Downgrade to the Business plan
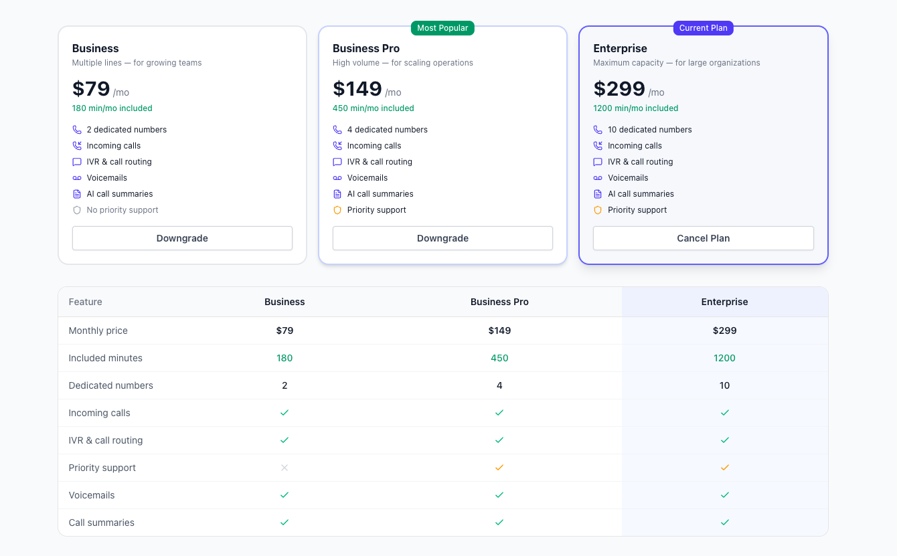The height and width of the screenshot is (556, 897). coord(182,238)
